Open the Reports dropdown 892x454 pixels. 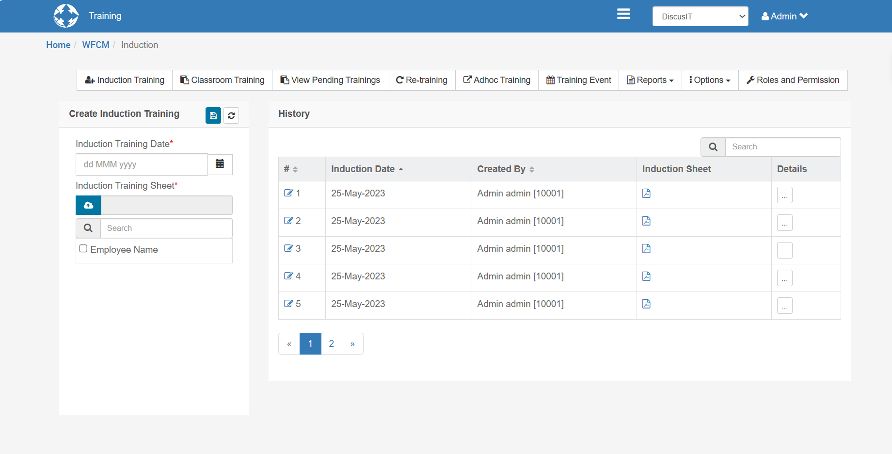click(650, 80)
